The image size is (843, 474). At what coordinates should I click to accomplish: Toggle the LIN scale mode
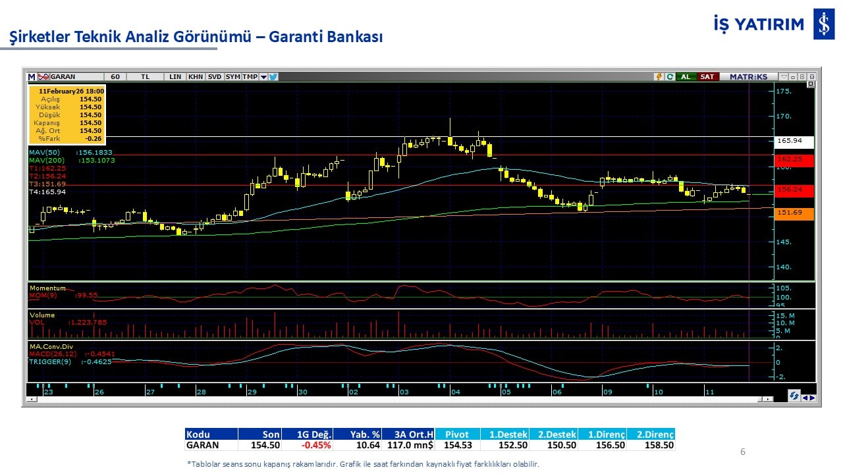[175, 77]
